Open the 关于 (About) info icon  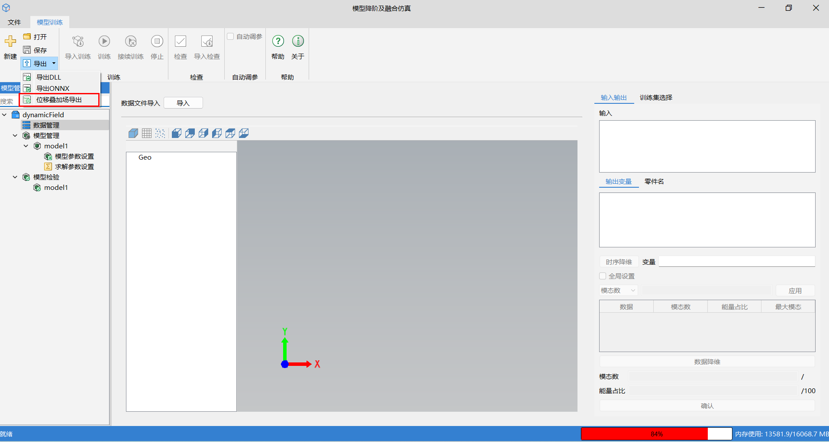[298, 42]
